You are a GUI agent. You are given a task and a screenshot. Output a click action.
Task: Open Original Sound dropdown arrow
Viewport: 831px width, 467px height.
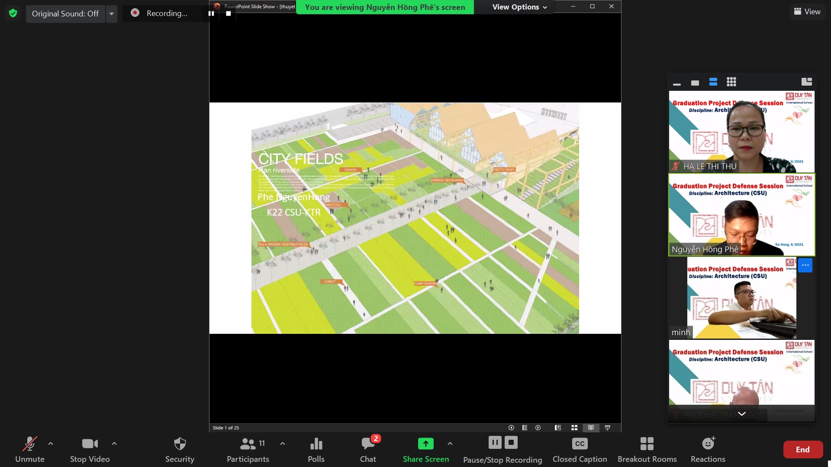pos(112,14)
